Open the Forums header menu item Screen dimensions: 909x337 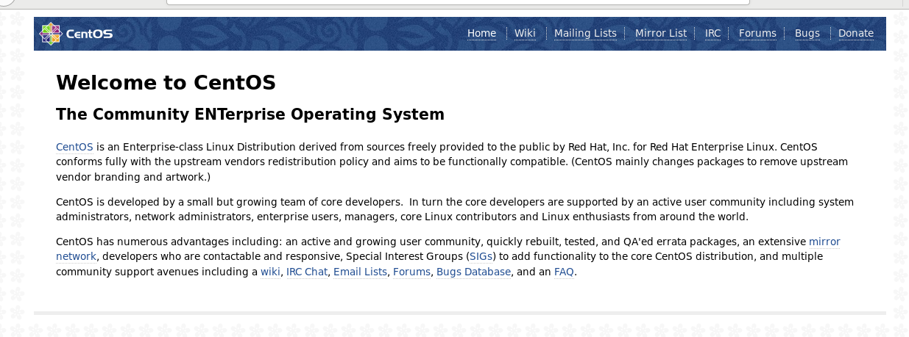point(757,33)
